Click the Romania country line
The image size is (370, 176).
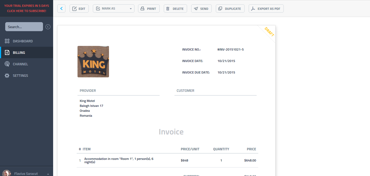pos(86,116)
